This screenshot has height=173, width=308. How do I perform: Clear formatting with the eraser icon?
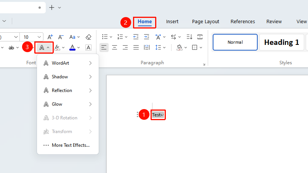88,37
